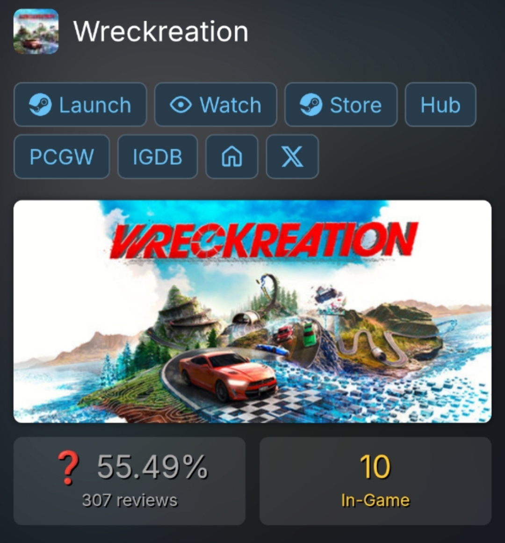Click the eye icon in Watch button
The width and height of the screenshot is (505, 543).
click(180, 104)
